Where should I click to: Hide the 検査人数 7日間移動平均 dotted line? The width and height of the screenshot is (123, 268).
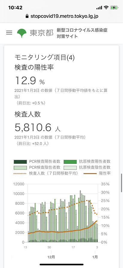pyautogui.click(x=46, y=173)
